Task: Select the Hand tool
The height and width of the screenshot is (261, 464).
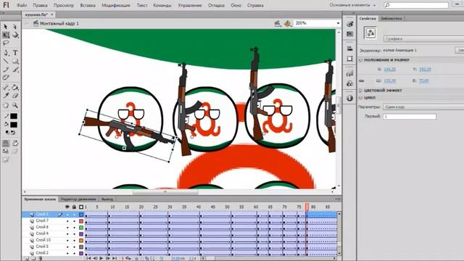Action: click(x=6, y=105)
